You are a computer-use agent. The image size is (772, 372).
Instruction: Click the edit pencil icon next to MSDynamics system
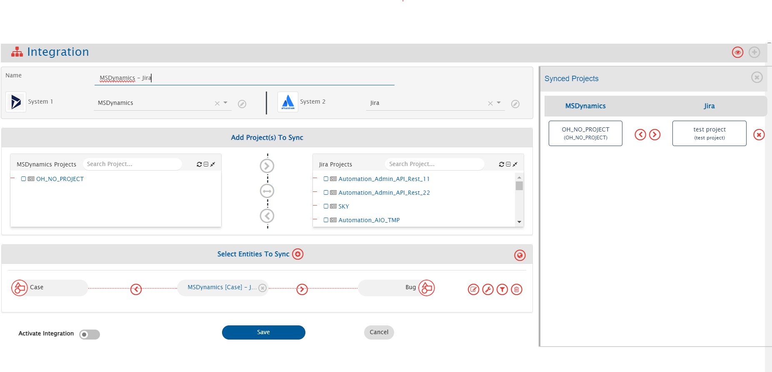tap(242, 104)
